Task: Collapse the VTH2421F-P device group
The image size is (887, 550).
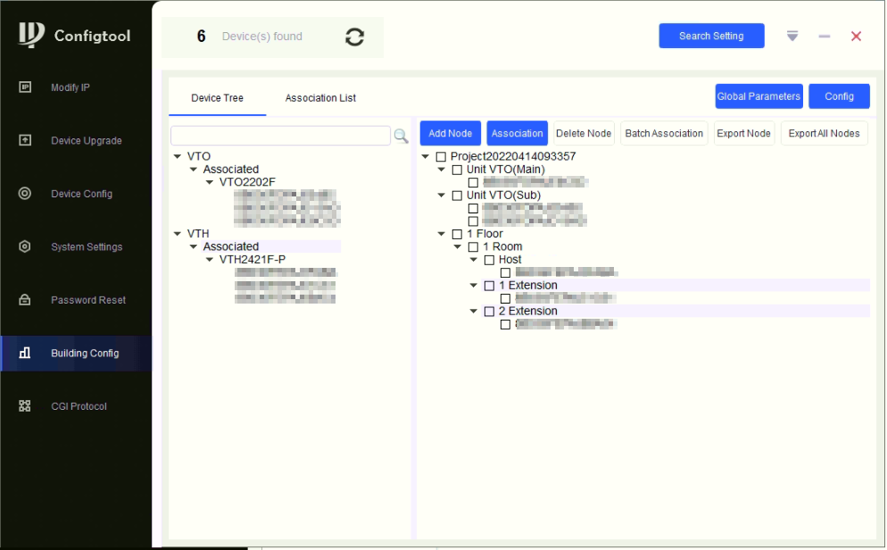Action: tap(210, 260)
